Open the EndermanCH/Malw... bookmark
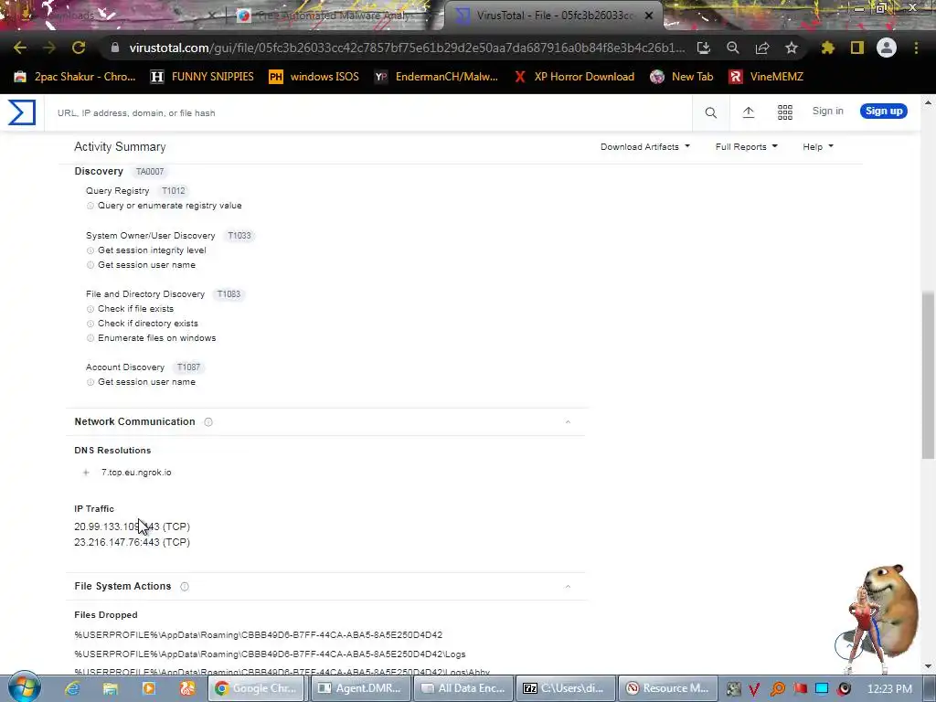This screenshot has width=936, height=702. 436,77
